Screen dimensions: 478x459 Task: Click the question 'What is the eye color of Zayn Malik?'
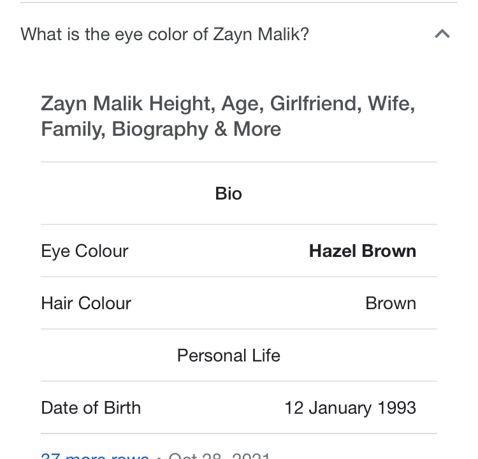[x=164, y=34]
